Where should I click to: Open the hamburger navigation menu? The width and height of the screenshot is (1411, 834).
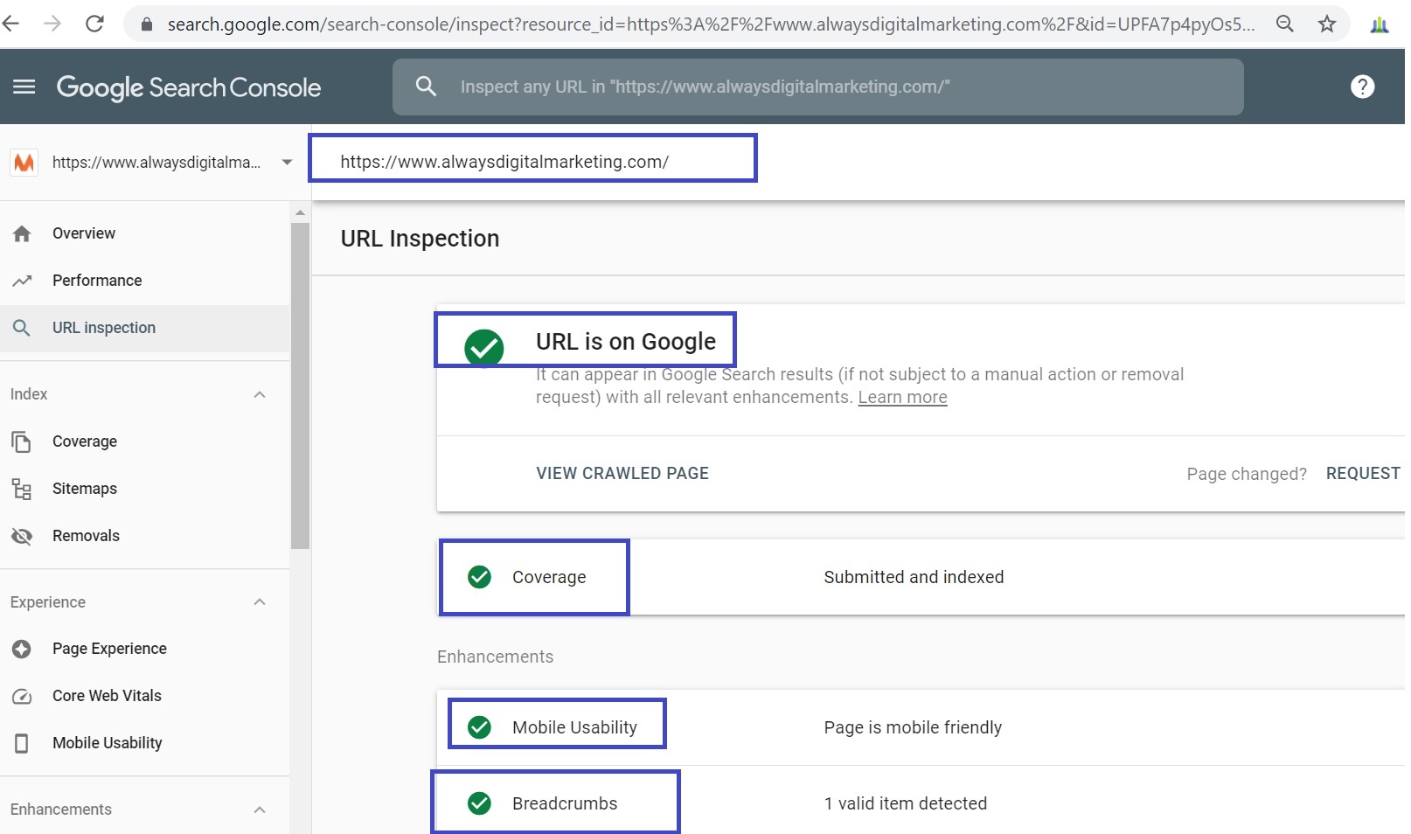click(x=24, y=87)
